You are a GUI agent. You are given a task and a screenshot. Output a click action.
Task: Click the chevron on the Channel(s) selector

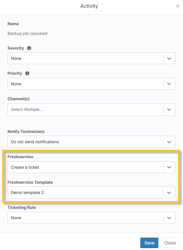169,109
